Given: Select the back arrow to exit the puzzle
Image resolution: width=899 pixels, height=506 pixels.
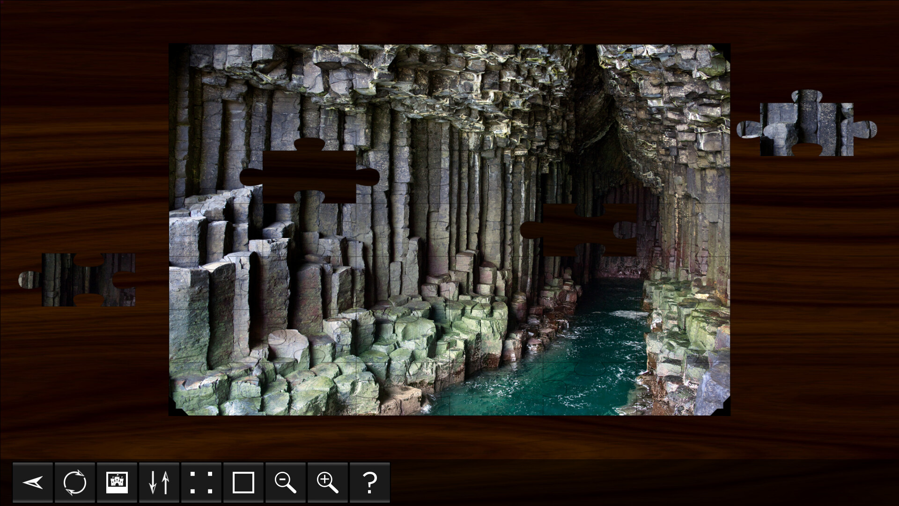Looking at the screenshot, I should [33, 482].
